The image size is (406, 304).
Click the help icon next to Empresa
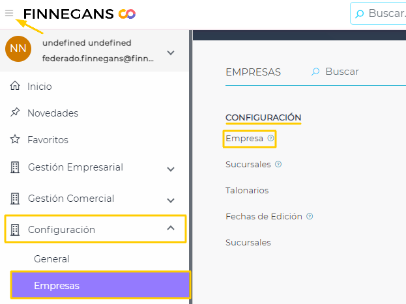pos(271,138)
